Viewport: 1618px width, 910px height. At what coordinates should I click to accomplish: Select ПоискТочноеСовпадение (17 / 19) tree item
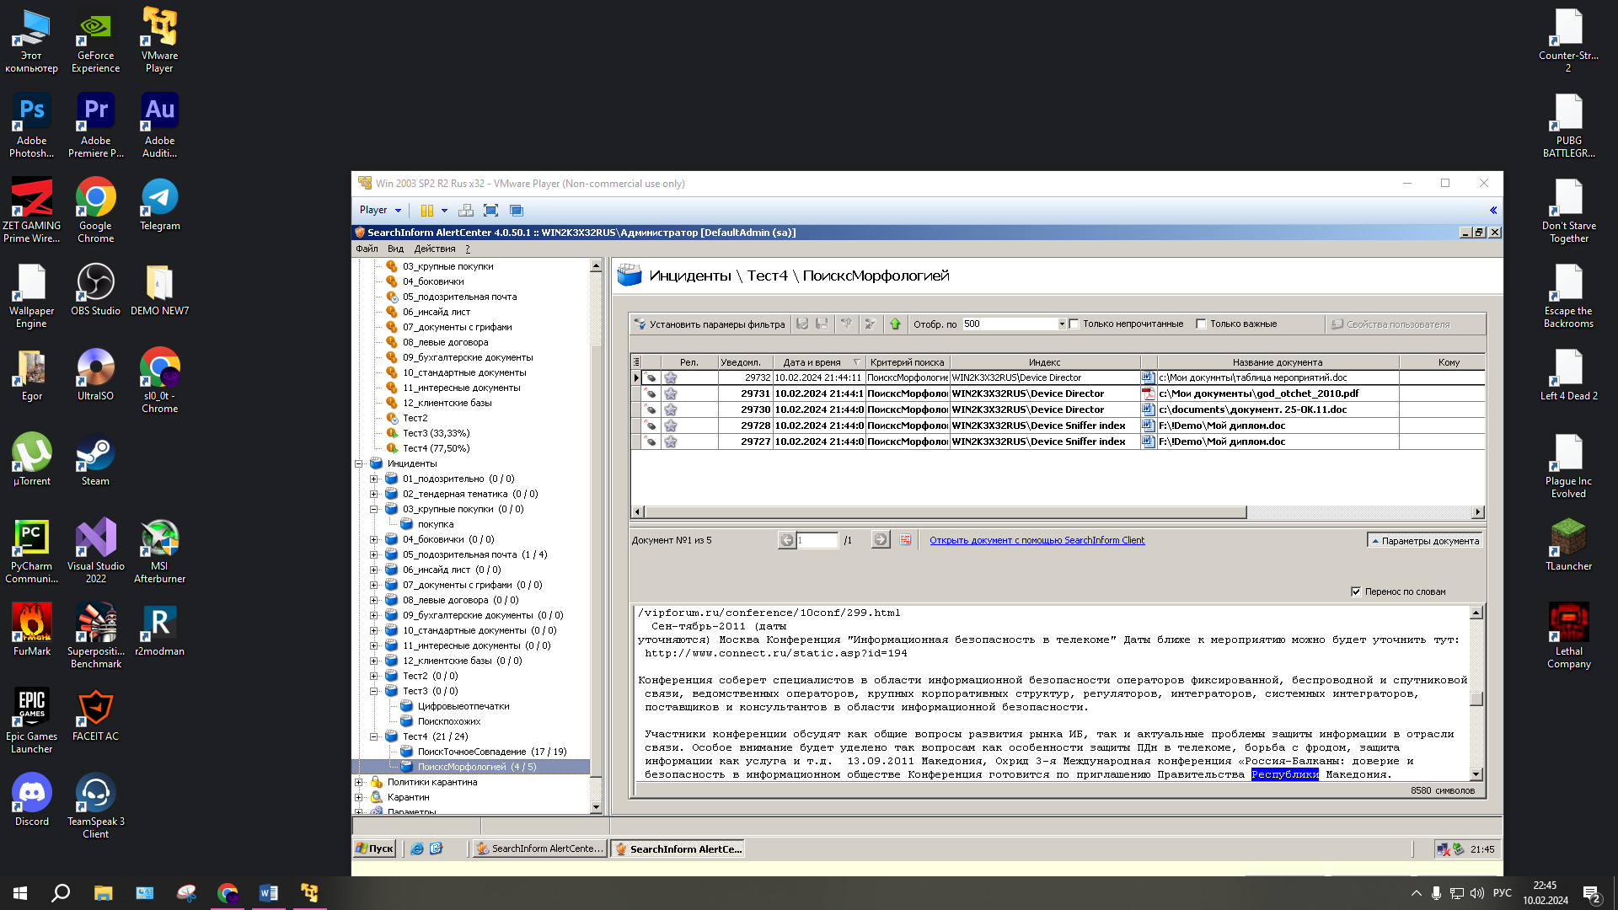click(492, 752)
